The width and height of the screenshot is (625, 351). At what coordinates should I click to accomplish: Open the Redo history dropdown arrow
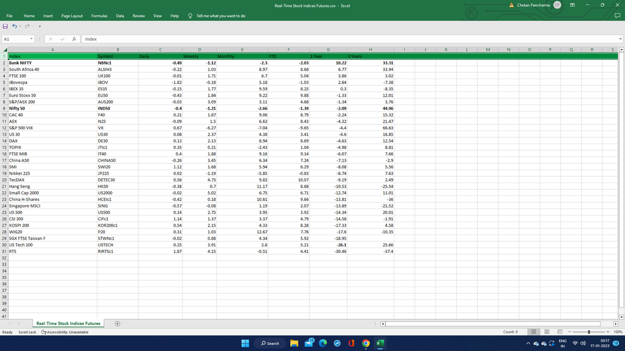[x=32, y=25]
